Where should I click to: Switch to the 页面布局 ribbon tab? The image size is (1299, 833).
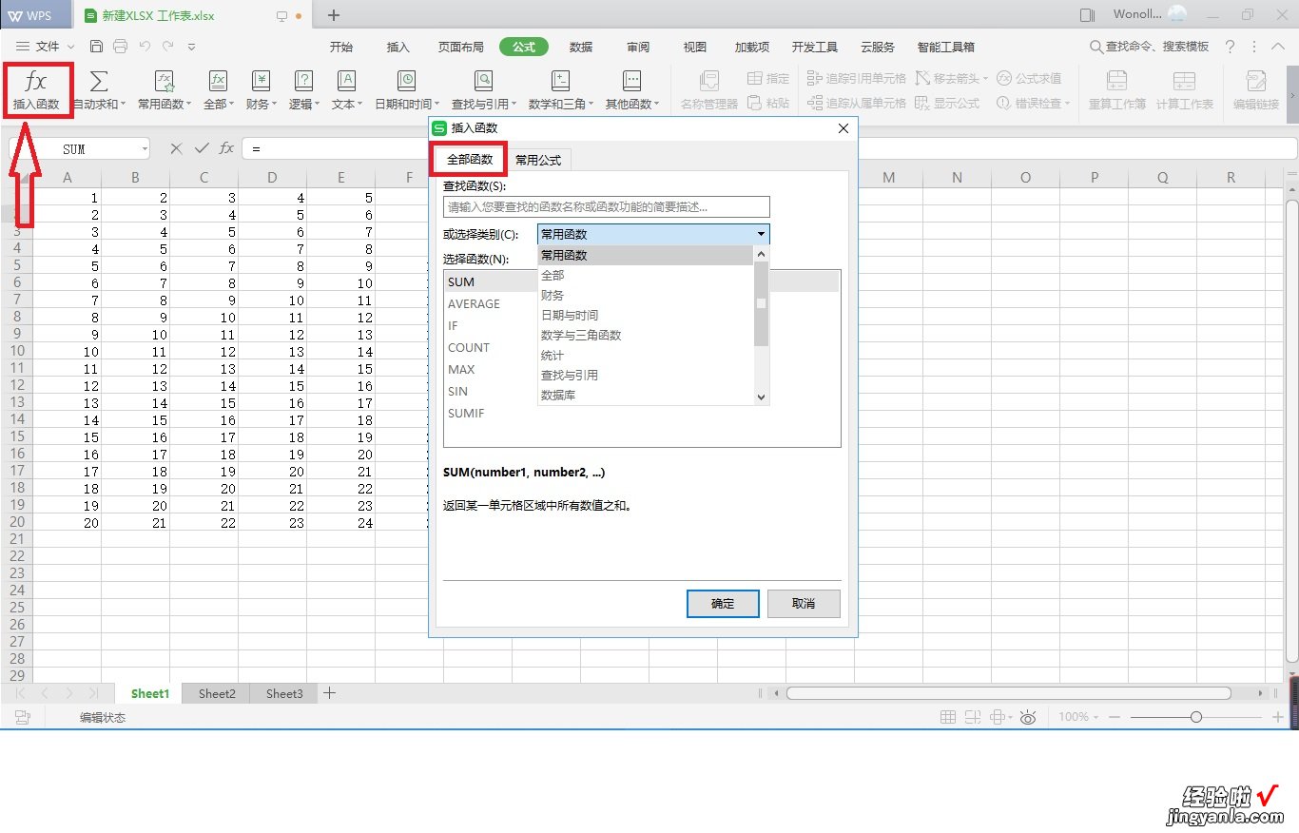[x=461, y=47]
